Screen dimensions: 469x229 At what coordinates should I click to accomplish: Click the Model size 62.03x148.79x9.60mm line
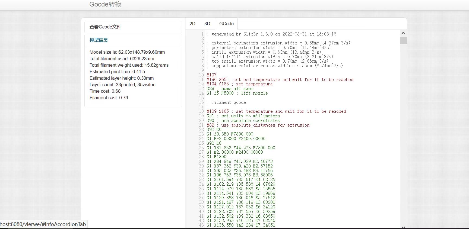click(x=127, y=52)
